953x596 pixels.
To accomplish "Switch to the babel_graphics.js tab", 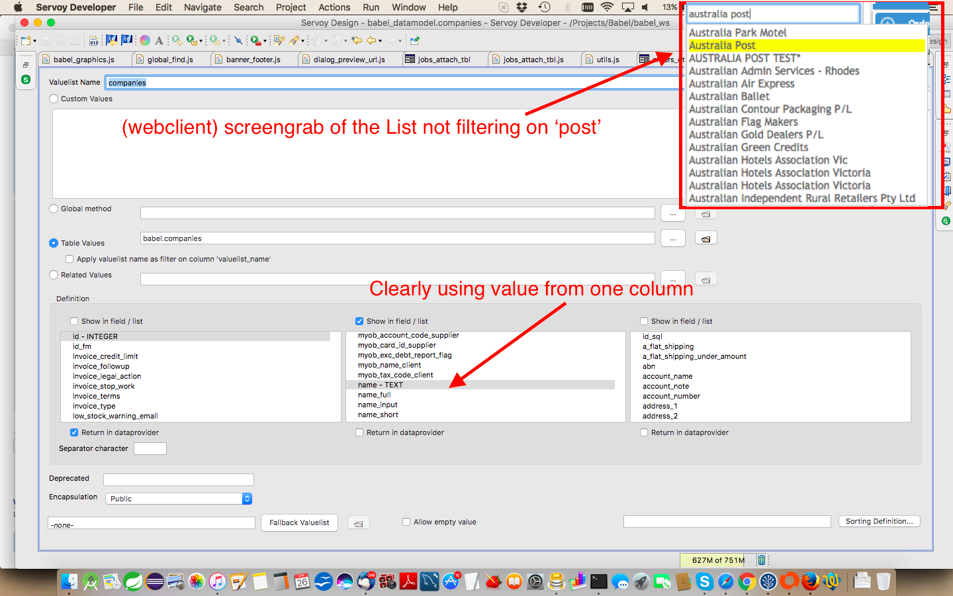I will 83,60.
